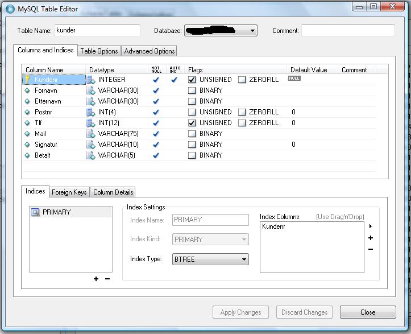Screen dimensions: 411x334
Task: Click the datatype icon next to INT(4)
Action: click(91, 112)
